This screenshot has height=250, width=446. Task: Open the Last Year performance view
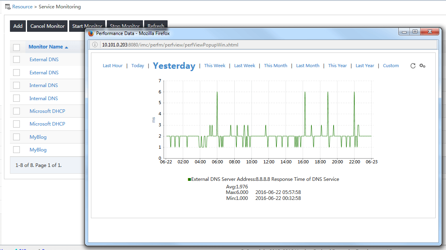click(x=365, y=66)
